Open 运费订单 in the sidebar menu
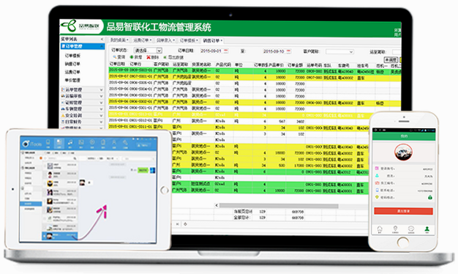This screenshot has height=274, width=458. coord(72,72)
